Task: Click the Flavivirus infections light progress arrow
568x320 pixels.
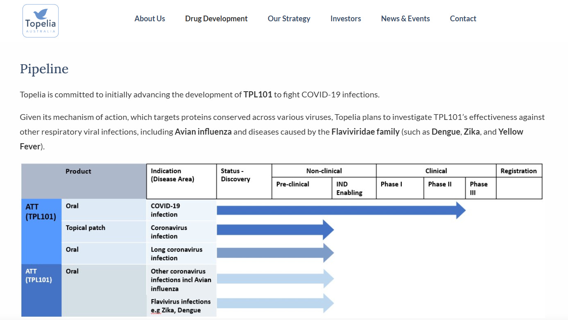Action: point(275,303)
